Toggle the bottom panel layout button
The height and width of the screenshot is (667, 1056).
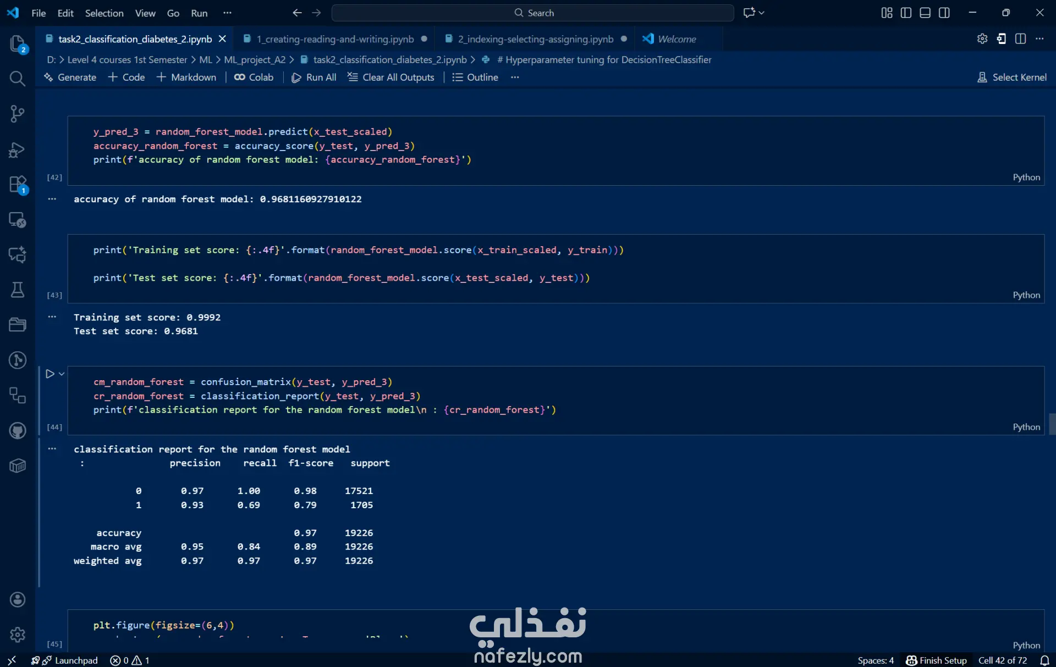pos(925,13)
